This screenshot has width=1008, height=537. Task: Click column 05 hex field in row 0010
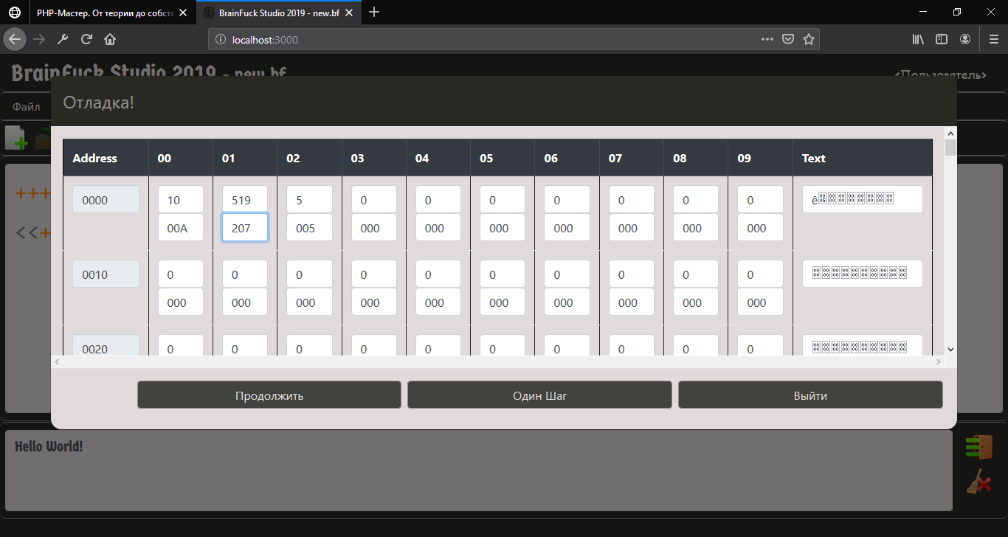pos(503,302)
